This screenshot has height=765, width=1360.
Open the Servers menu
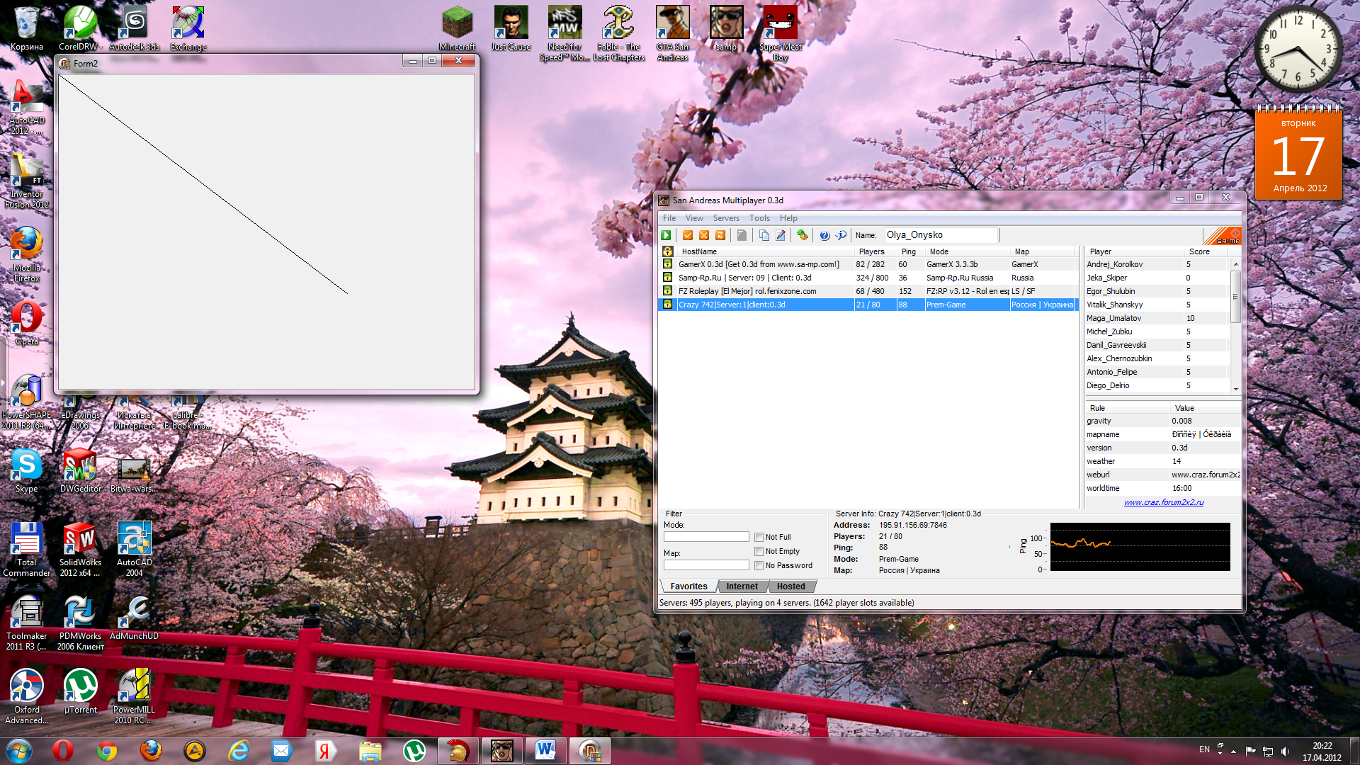tap(726, 218)
